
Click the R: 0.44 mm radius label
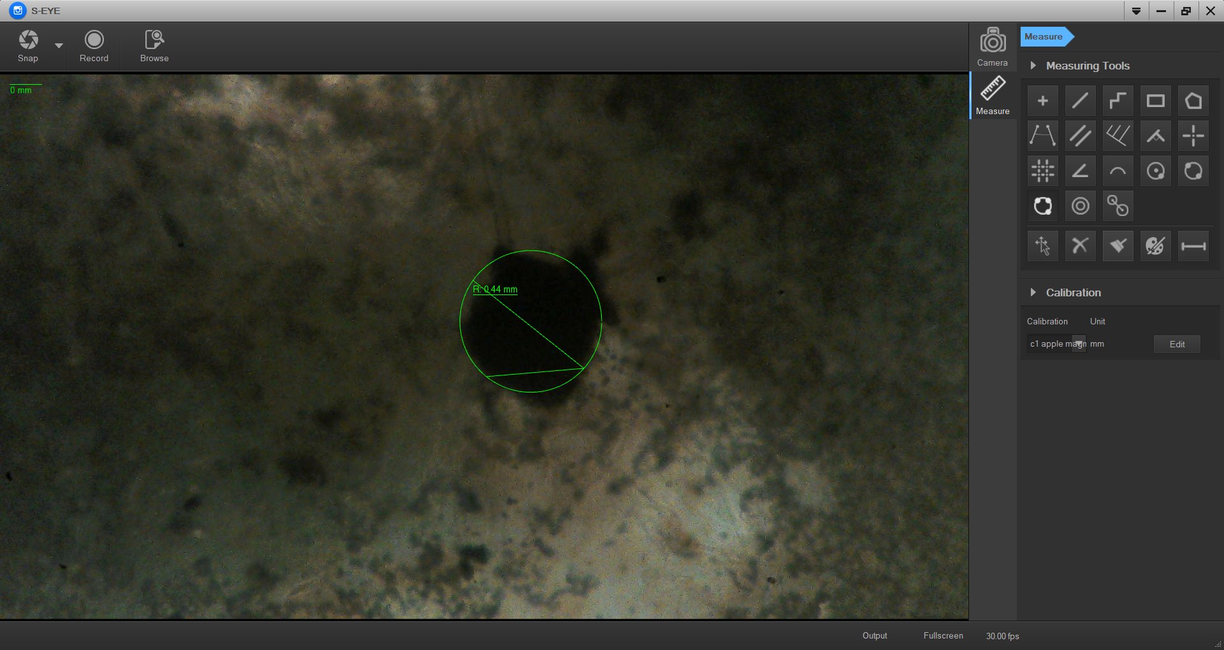[x=495, y=289]
